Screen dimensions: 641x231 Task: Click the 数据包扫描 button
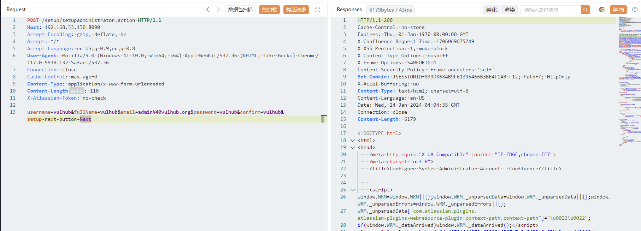tap(240, 10)
